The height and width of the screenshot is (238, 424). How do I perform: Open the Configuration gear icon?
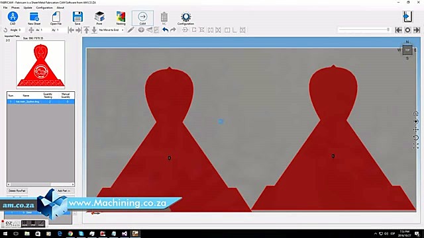(185, 19)
